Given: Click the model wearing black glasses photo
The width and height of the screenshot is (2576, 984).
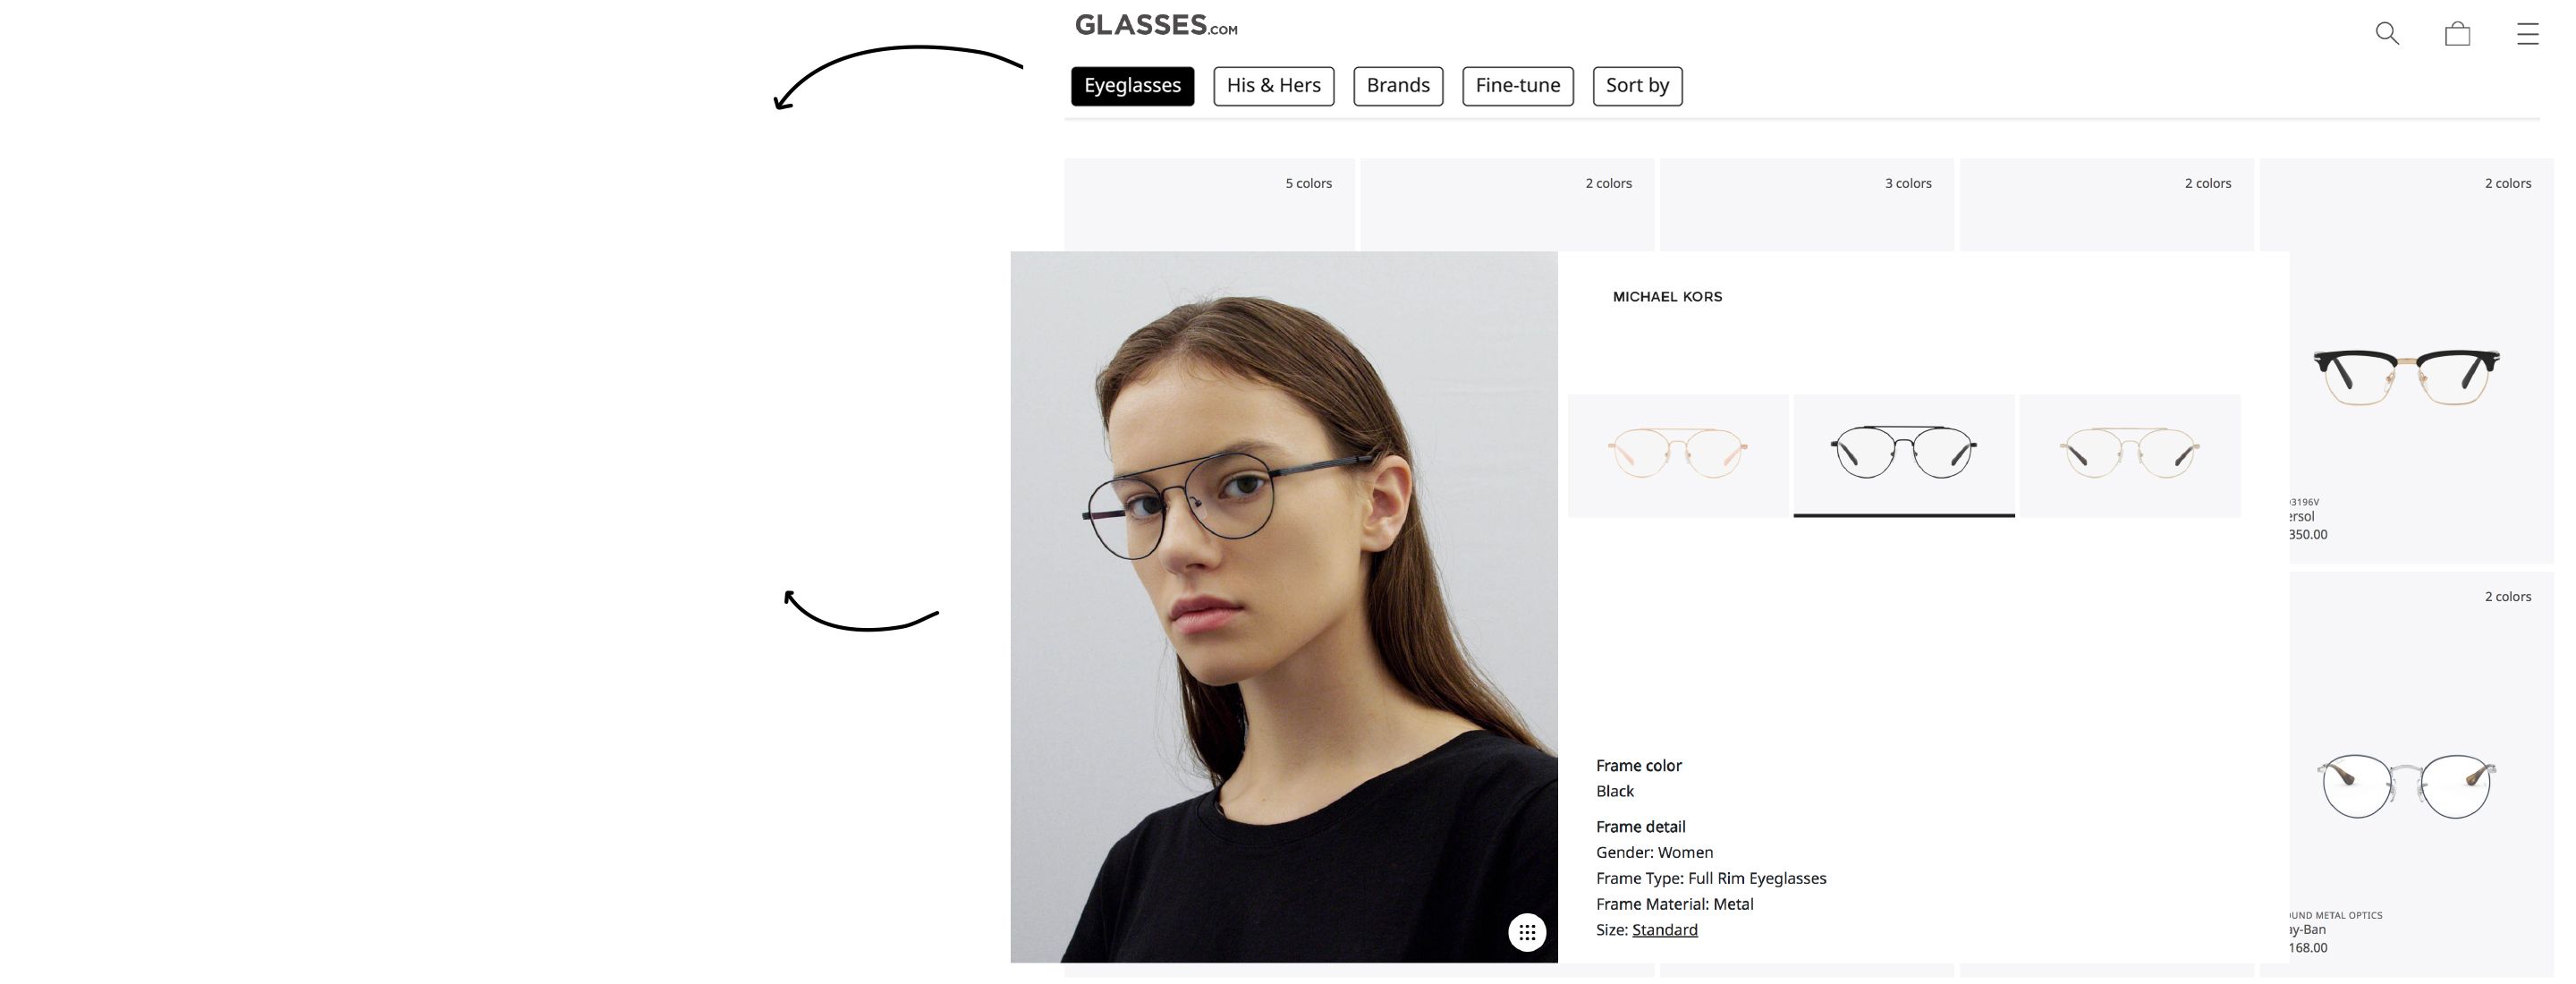Looking at the screenshot, I should pos(1283,606).
